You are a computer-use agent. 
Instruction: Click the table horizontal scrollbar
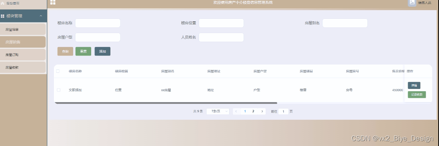(166, 103)
